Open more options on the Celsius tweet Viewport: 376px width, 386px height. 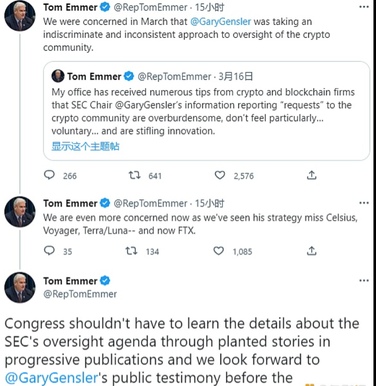[x=364, y=203]
